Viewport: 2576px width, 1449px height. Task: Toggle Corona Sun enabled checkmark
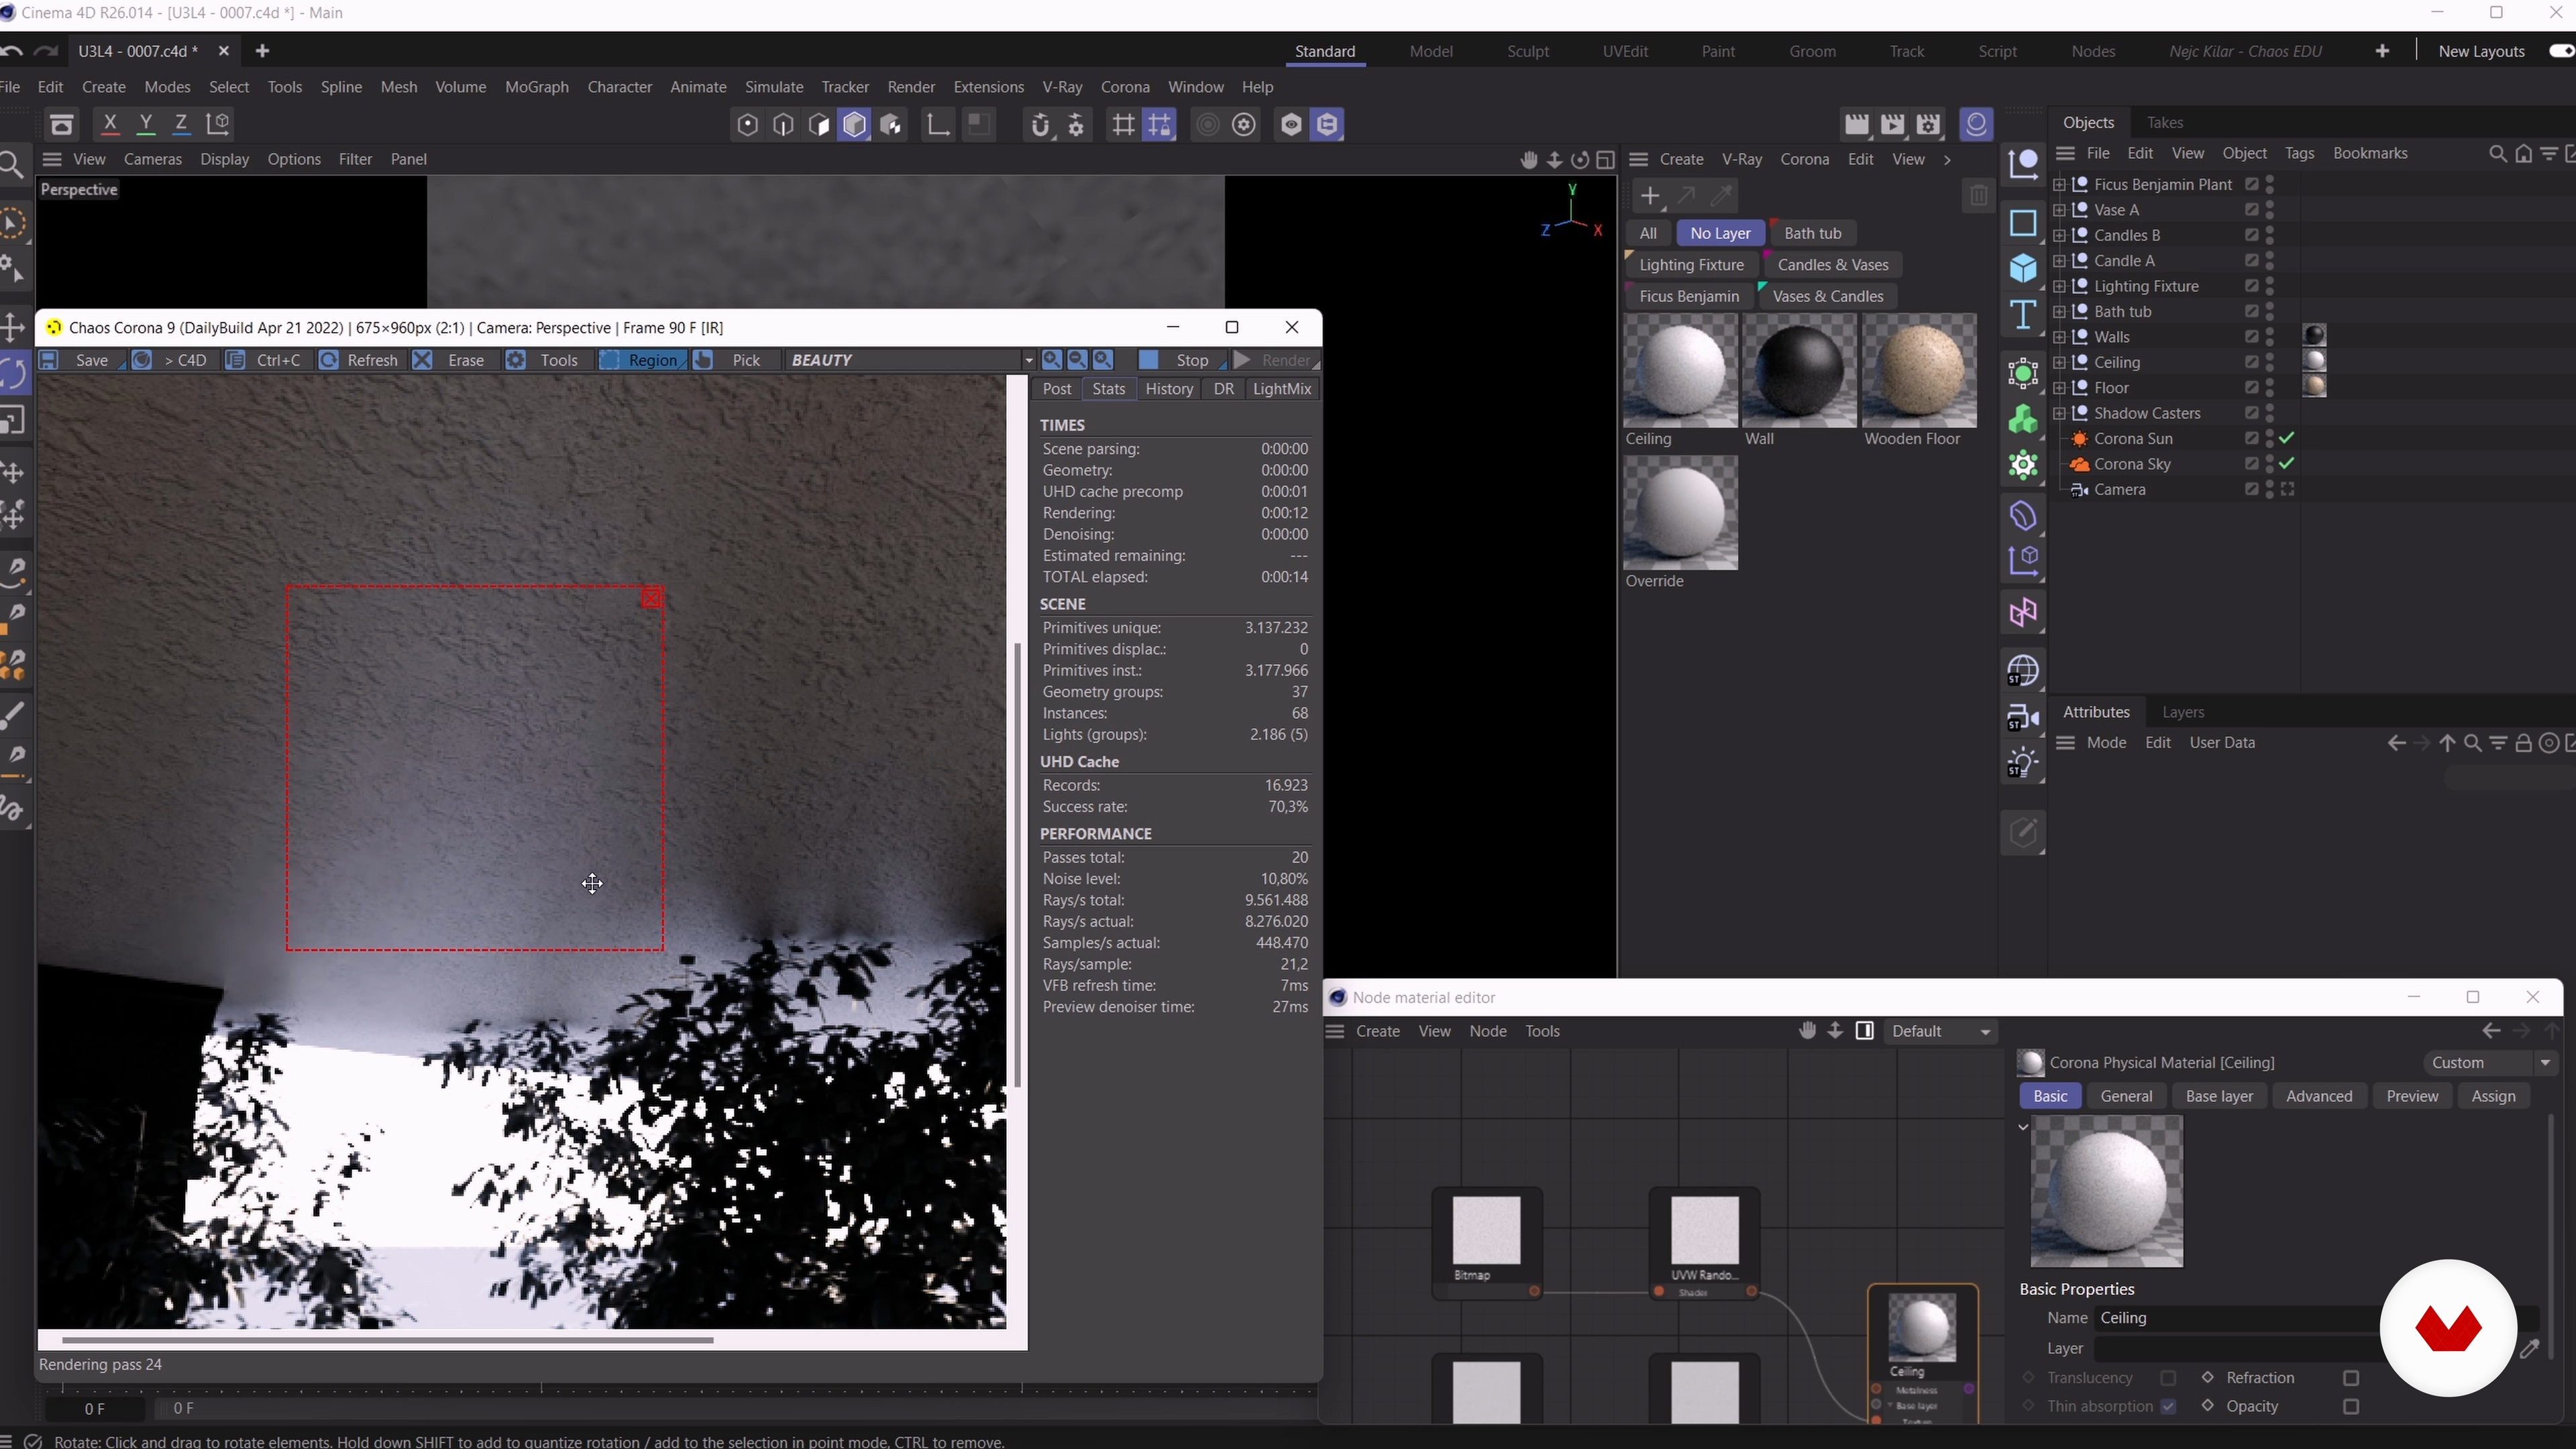tap(2287, 439)
